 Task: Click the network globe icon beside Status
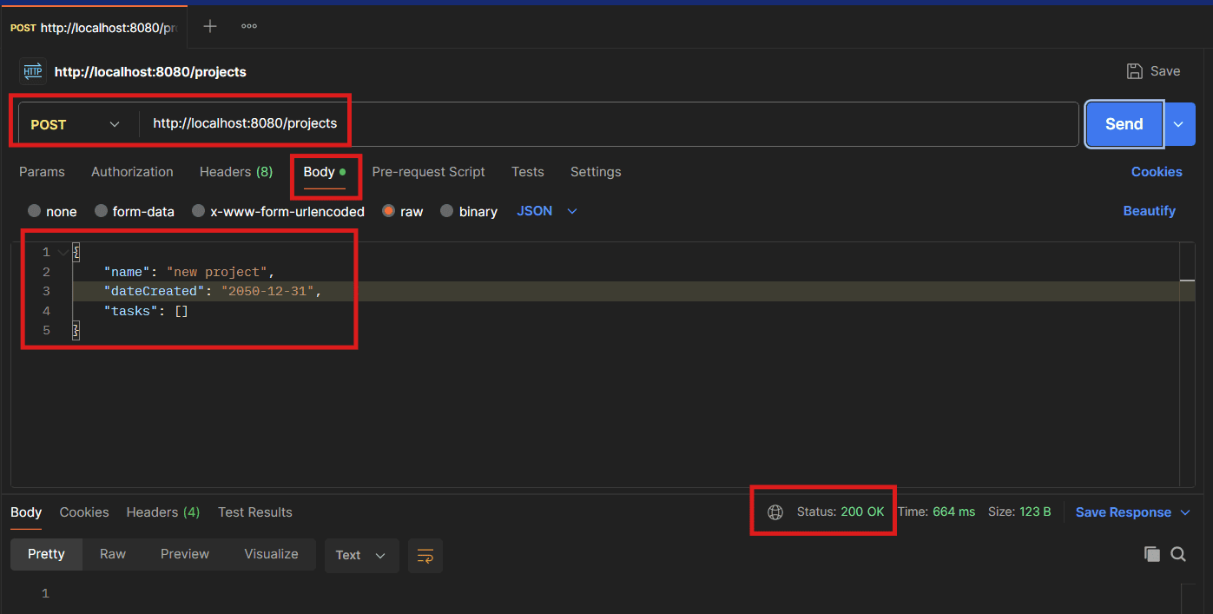tap(775, 512)
